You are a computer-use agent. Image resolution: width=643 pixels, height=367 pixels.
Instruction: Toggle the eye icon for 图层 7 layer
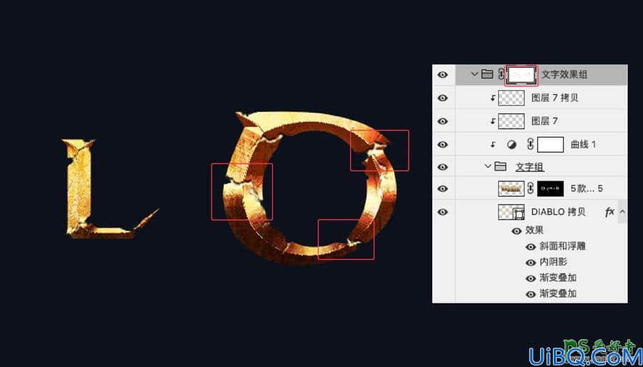pos(442,121)
